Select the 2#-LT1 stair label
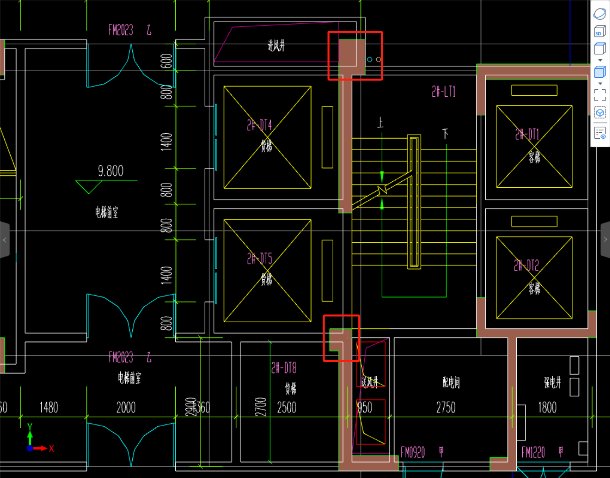Screen dimensions: 610x478 coord(443,92)
